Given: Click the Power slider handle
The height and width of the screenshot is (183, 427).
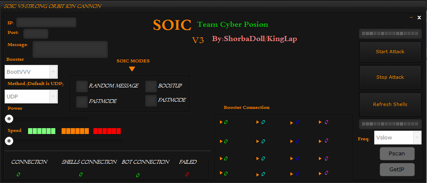Looking at the screenshot, I should pyautogui.click(x=9, y=119).
